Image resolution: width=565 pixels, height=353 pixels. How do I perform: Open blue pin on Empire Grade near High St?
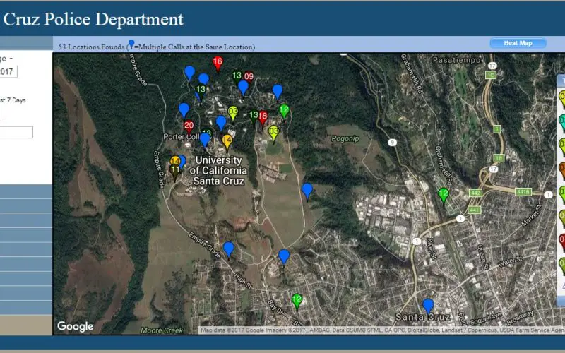(228, 249)
